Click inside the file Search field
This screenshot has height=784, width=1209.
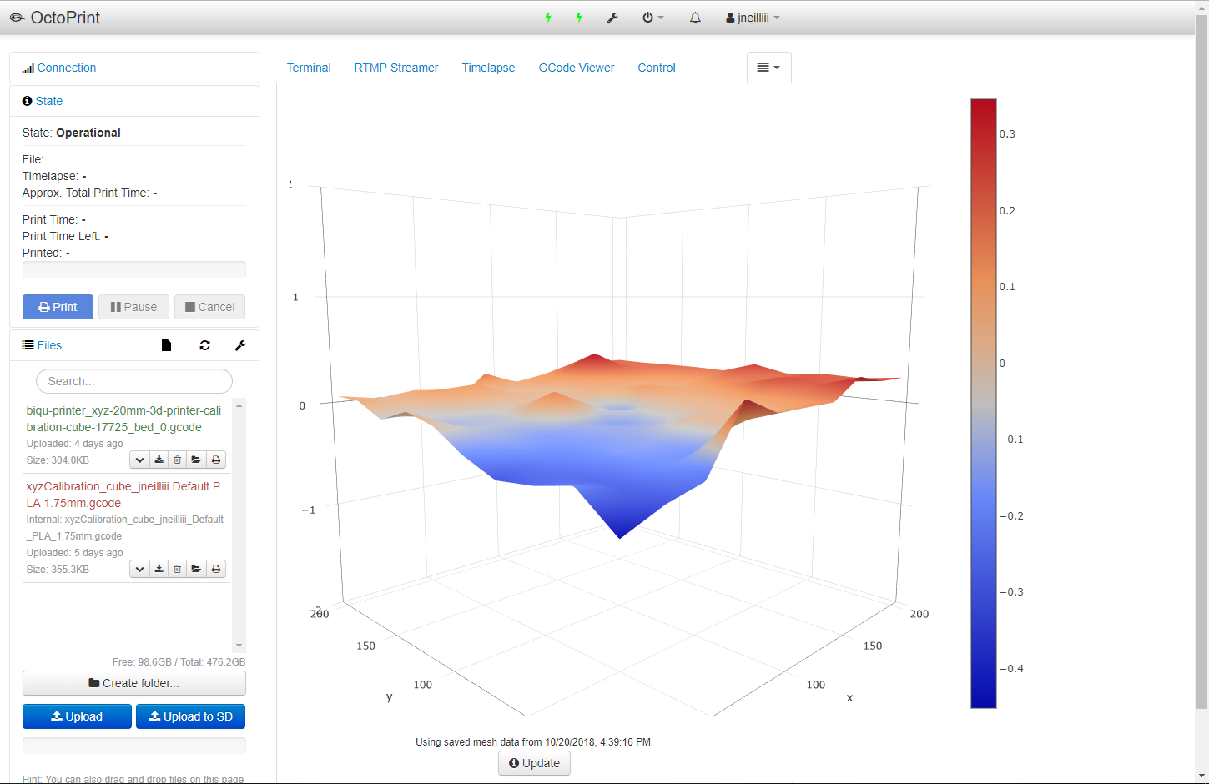click(x=133, y=381)
